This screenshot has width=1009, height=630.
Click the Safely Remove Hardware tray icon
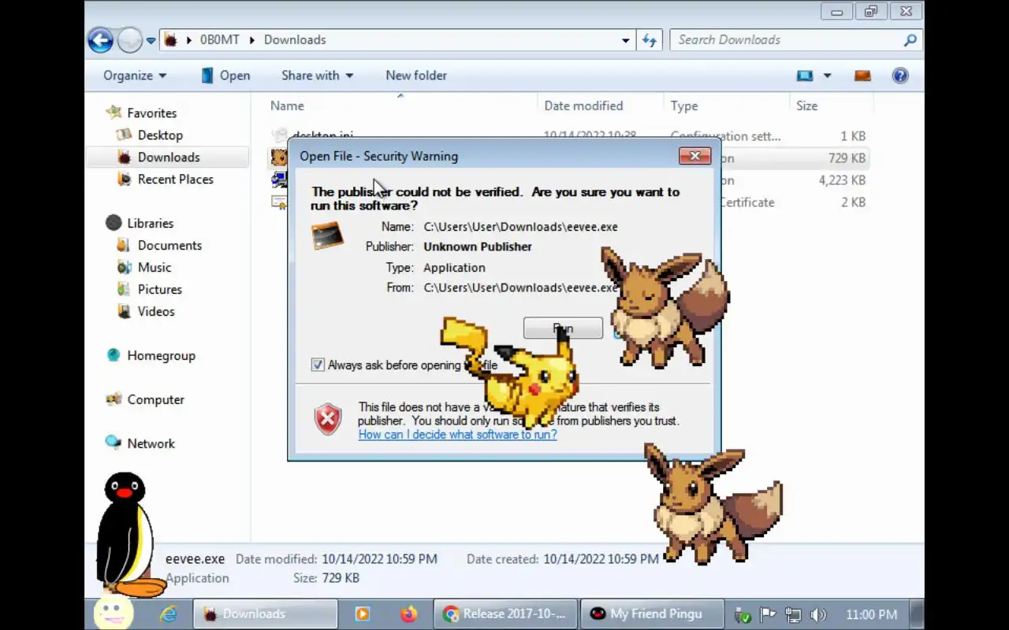tap(742, 614)
